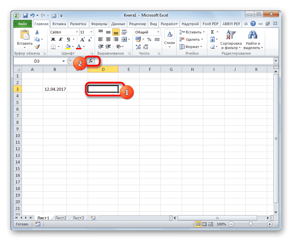The height and width of the screenshot is (241, 292).
Task: Open the Файл menu
Action: coord(22,24)
